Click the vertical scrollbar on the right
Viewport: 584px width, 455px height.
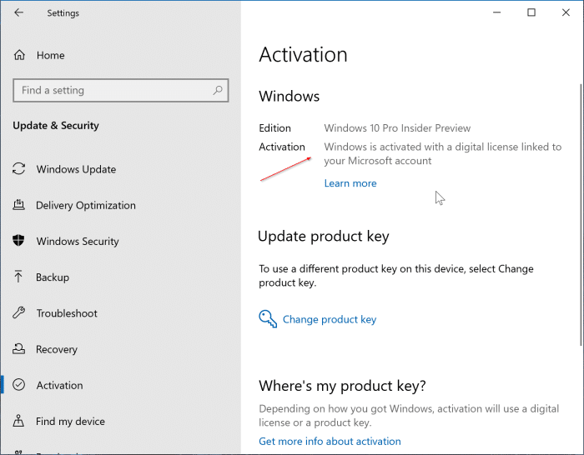(581, 215)
